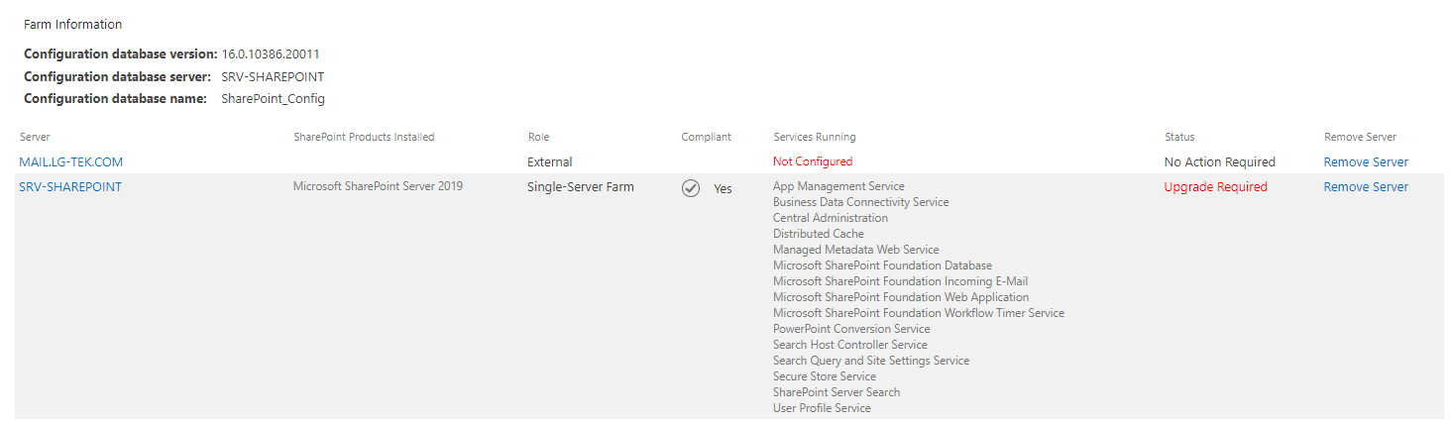1451x426 pixels.
Task: Click the configuration database version number
Action: [x=271, y=54]
